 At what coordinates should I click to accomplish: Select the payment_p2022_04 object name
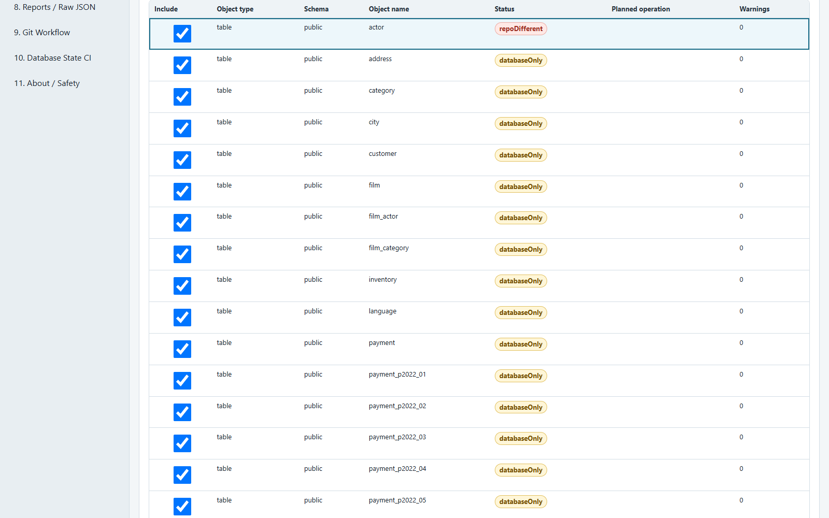(397, 469)
